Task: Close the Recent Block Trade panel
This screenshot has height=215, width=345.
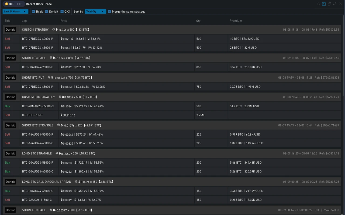Action: [340, 4]
